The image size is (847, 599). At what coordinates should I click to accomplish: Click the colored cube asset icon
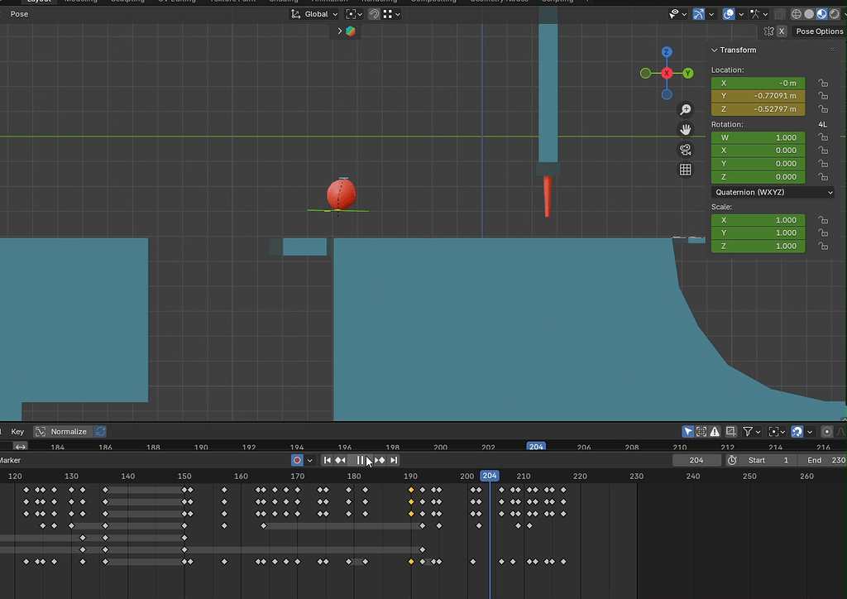pyautogui.click(x=351, y=31)
